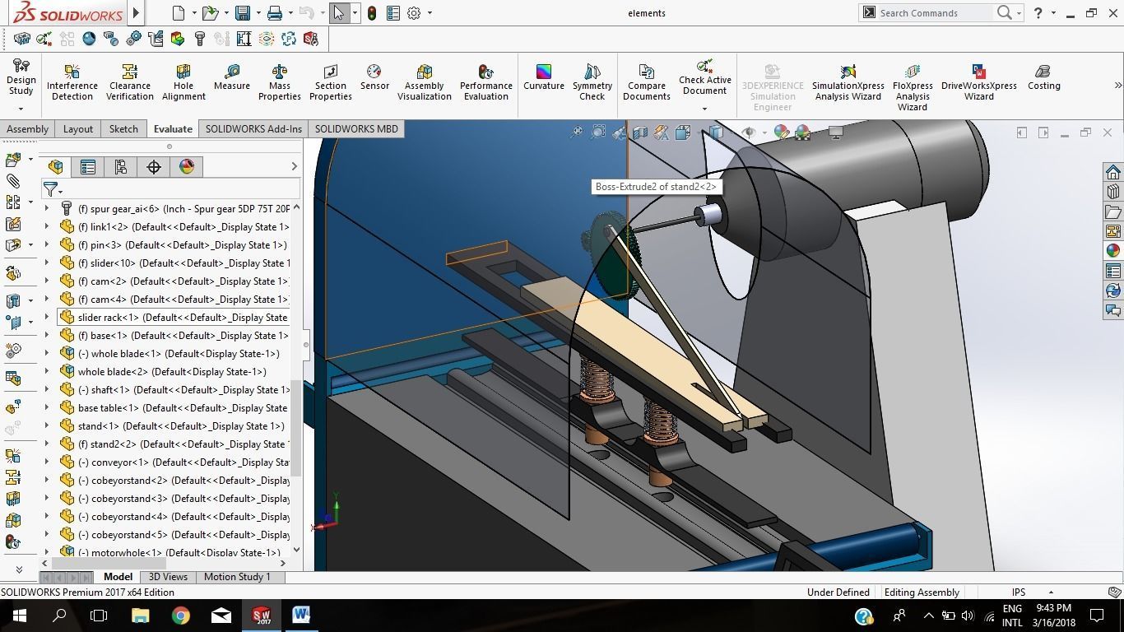Activate the Measure tool
Viewport: 1124px width, 632px height.
pyautogui.click(x=232, y=77)
